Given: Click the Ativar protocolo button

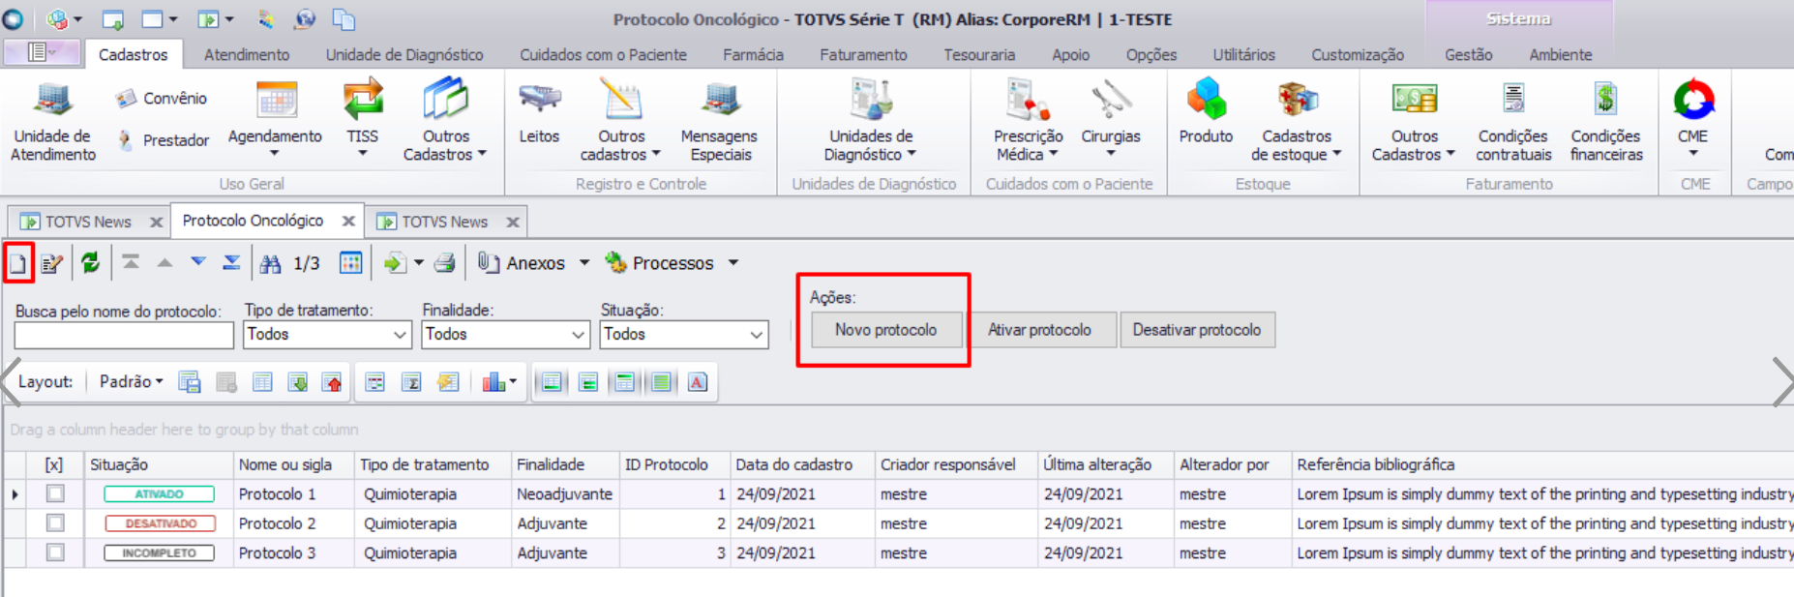Looking at the screenshot, I should click(1039, 330).
